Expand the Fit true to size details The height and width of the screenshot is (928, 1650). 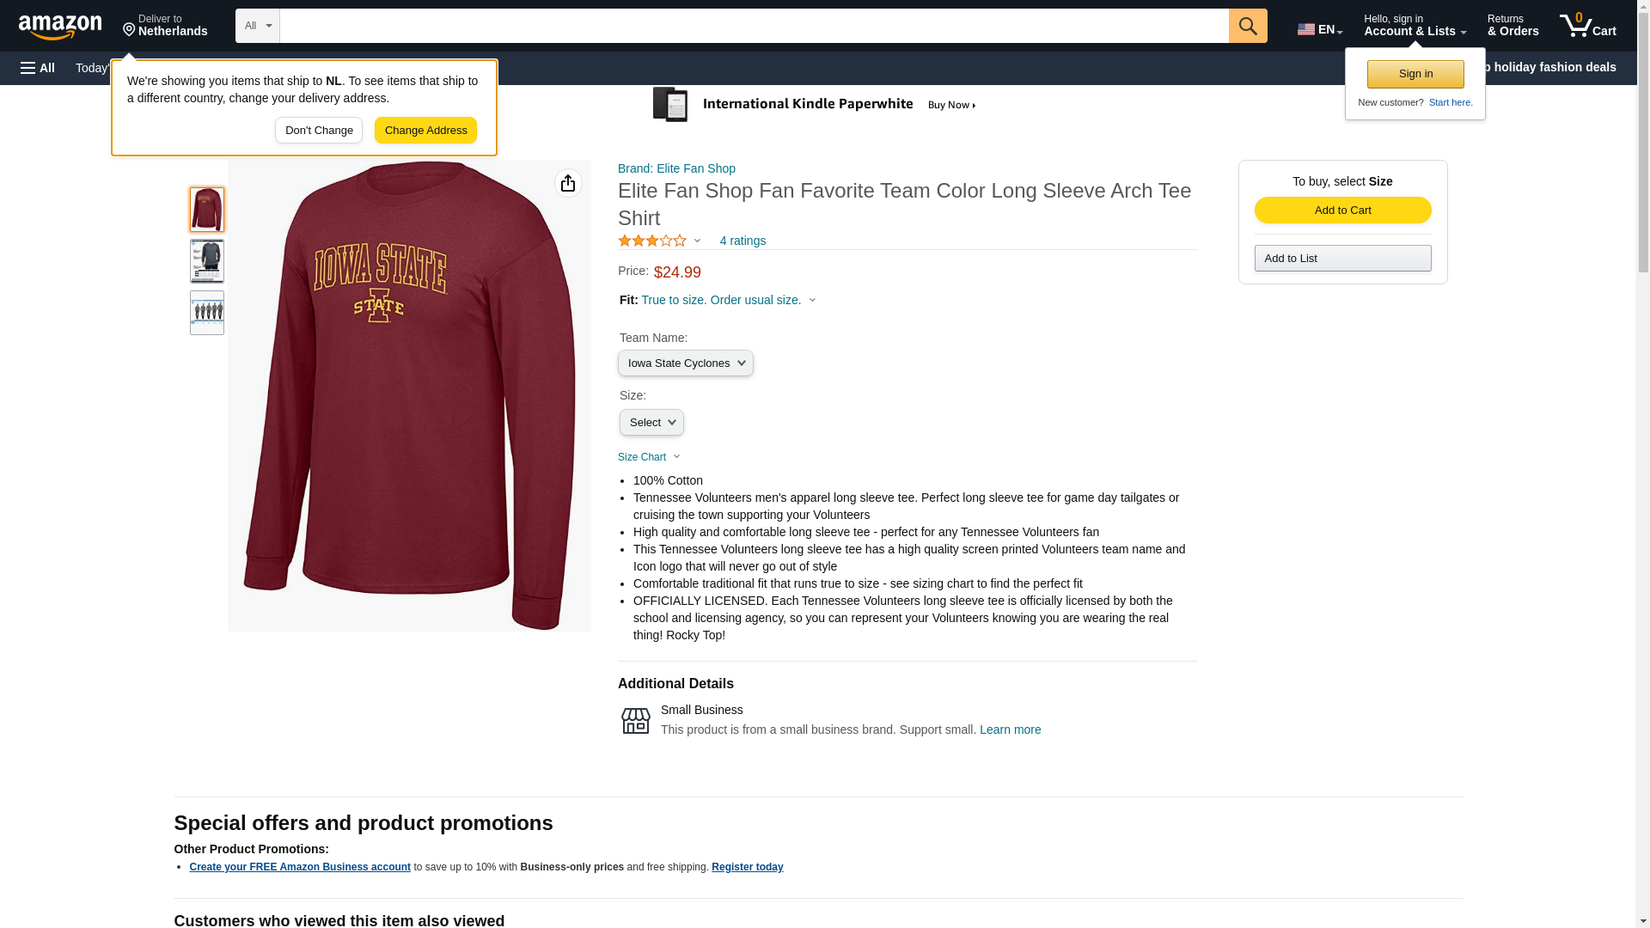point(727,301)
